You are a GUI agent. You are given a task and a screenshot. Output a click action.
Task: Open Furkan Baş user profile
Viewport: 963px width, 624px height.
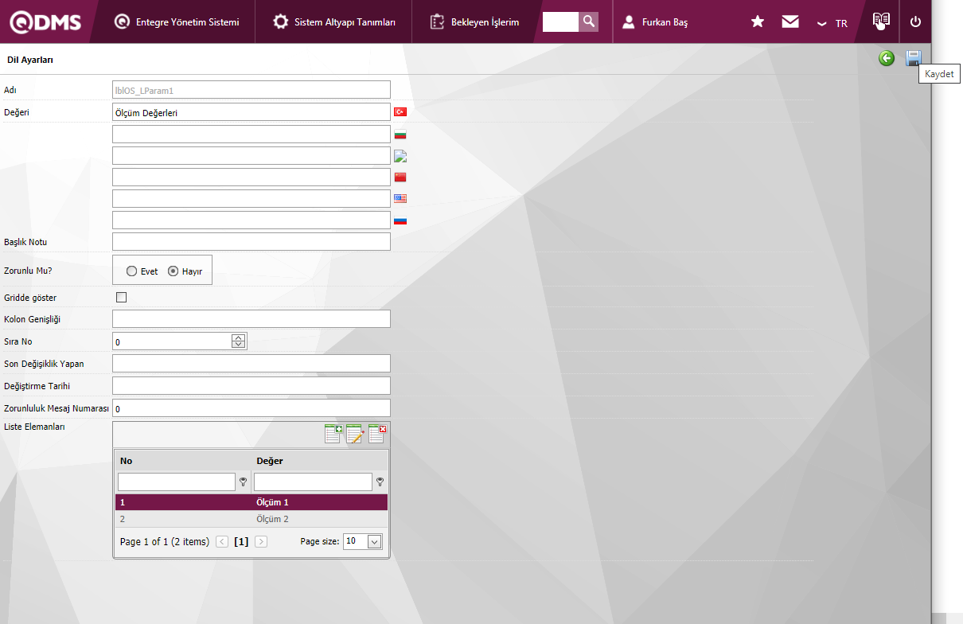coord(655,22)
